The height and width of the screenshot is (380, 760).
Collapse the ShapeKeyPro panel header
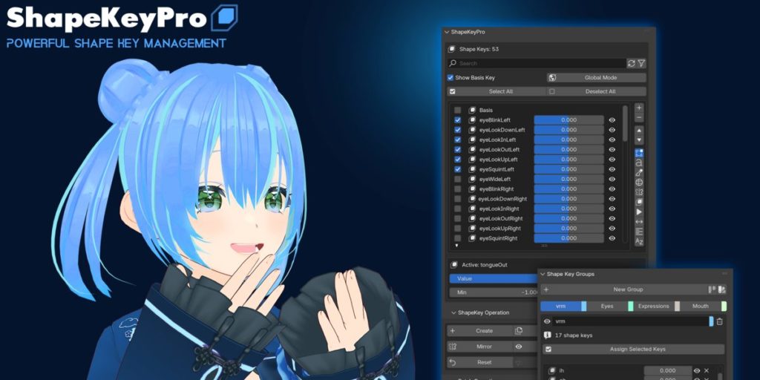(447, 33)
